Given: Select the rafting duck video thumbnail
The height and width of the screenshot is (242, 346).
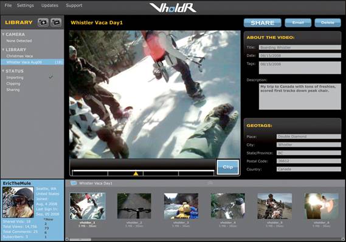Looking at the screenshot, I should pyautogui.click(x=181, y=206).
